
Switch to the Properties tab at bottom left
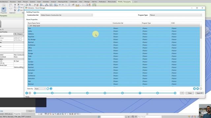(17, 114)
